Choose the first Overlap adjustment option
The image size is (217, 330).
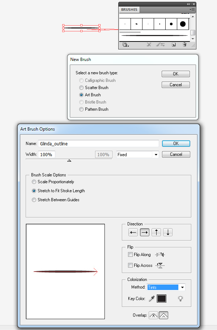[x=153, y=315]
